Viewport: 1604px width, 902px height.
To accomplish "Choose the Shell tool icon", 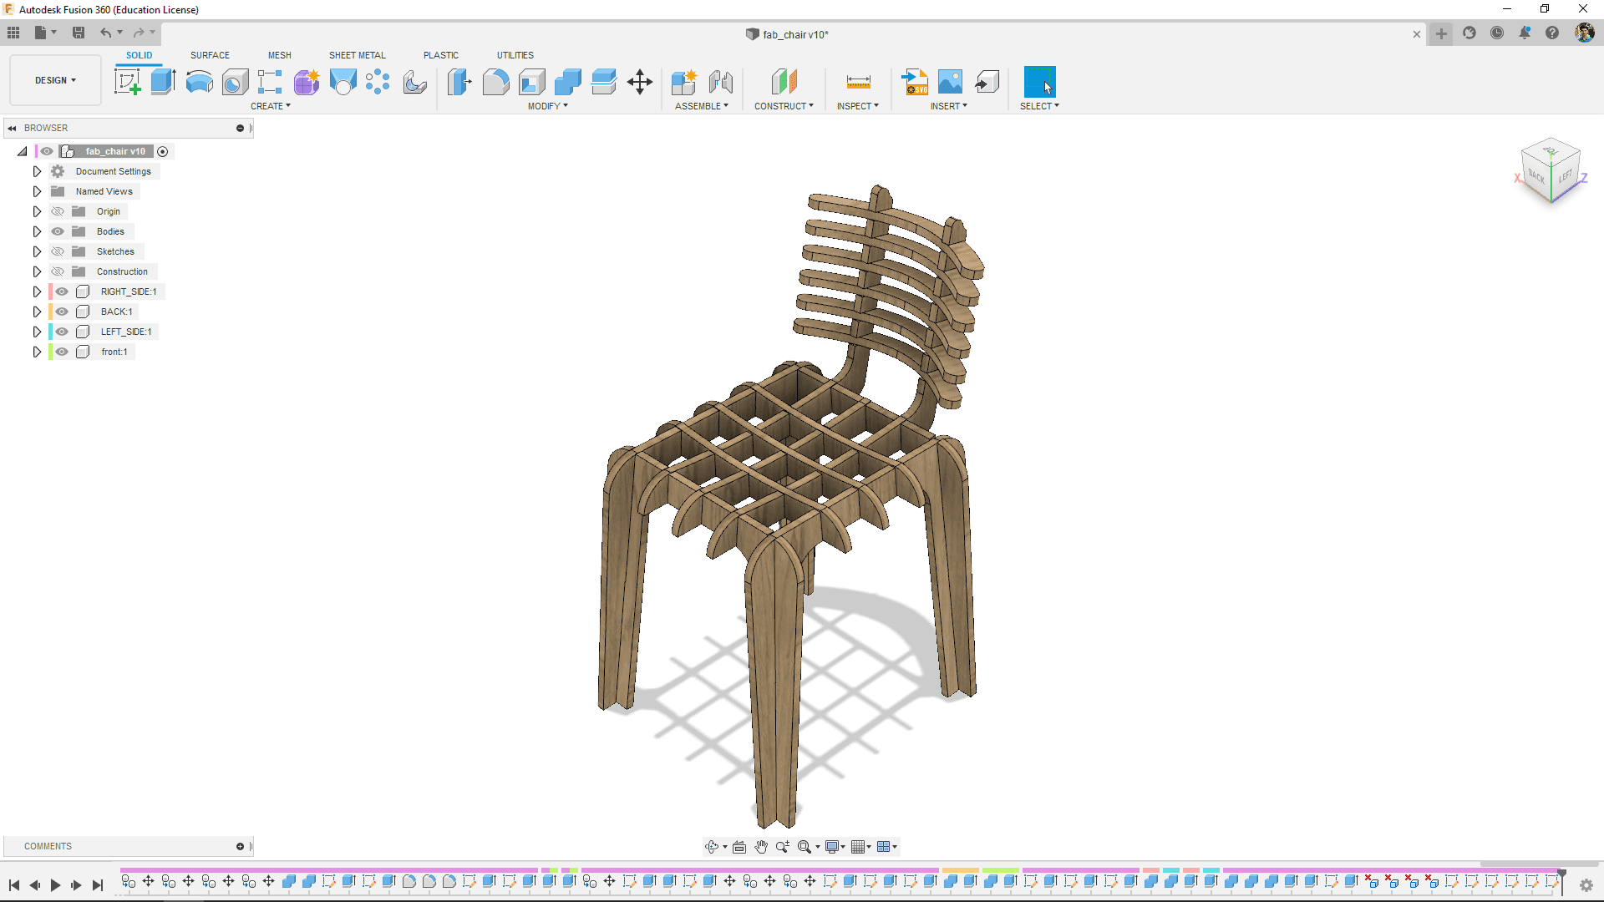I will [x=531, y=82].
